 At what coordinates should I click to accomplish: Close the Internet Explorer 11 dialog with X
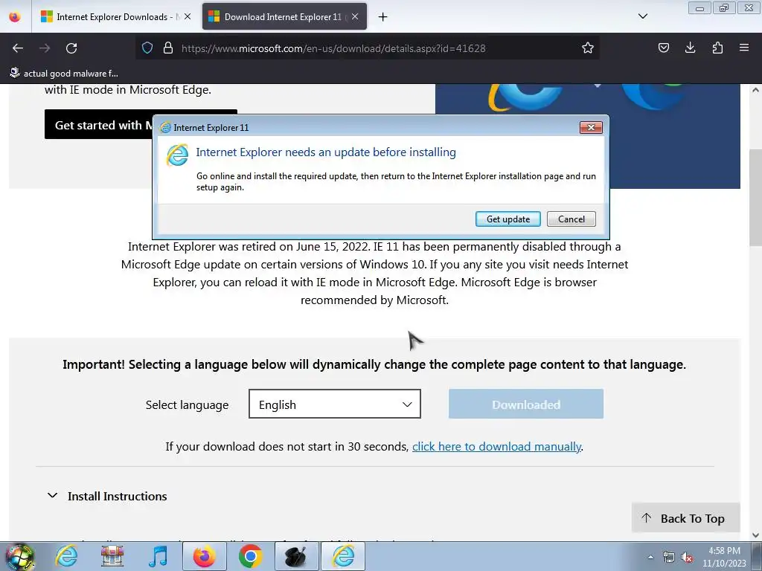tap(591, 127)
